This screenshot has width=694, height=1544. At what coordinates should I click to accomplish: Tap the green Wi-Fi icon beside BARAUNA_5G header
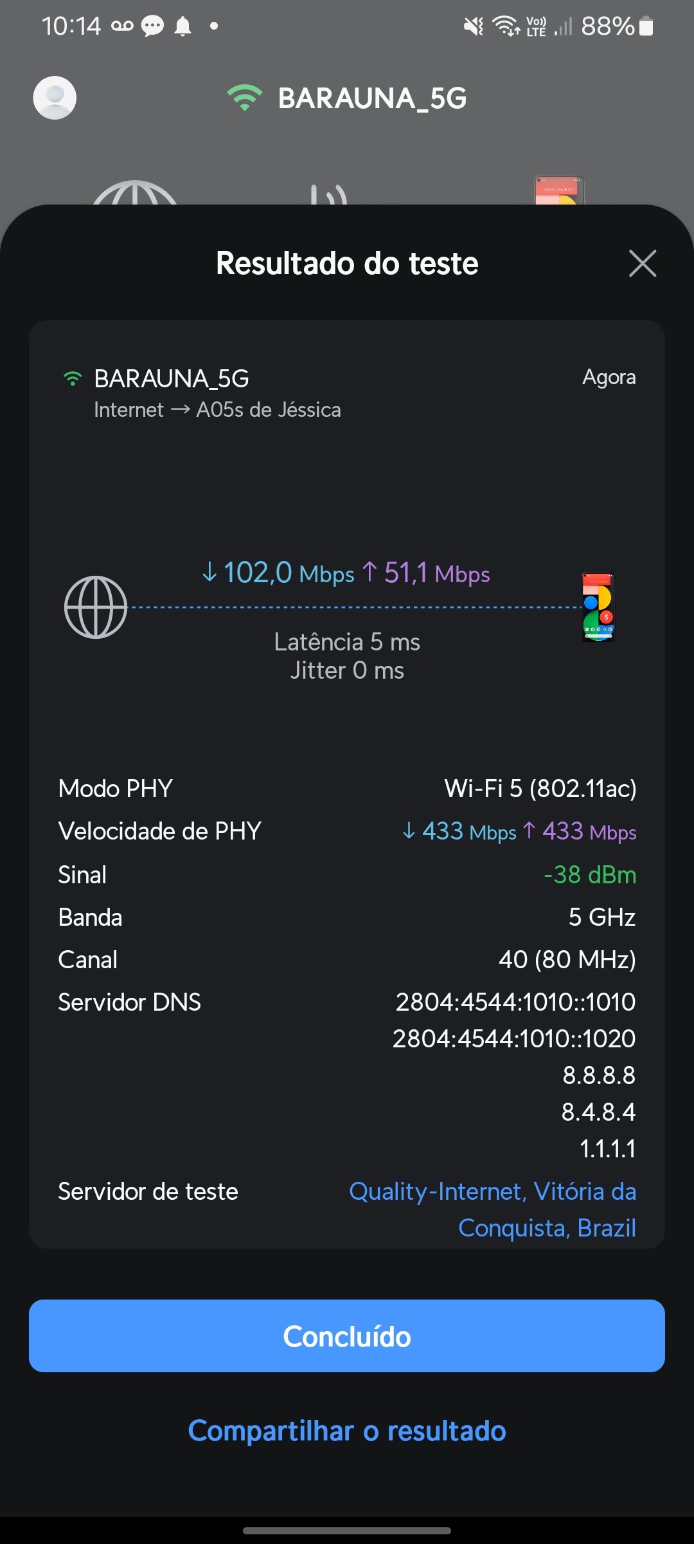[x=245, y=98]
